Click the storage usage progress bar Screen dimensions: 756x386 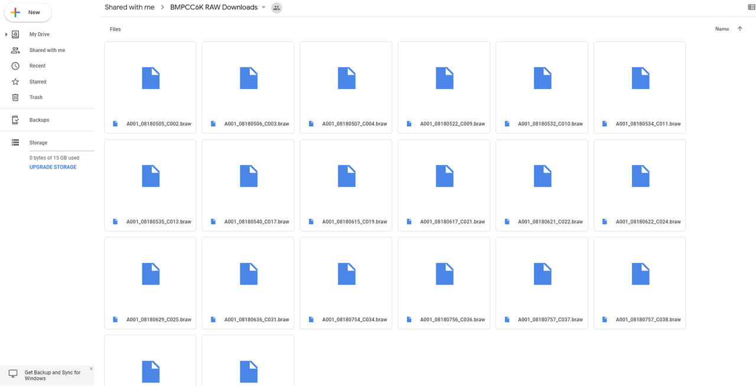[x=62, y=152]
